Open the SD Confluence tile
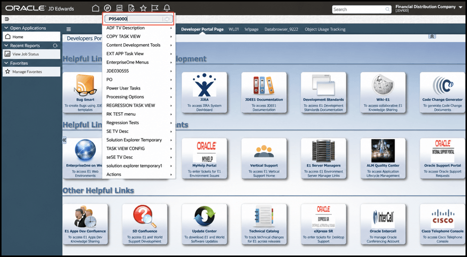Screen dimensions: 467x257 coord(145,224)
